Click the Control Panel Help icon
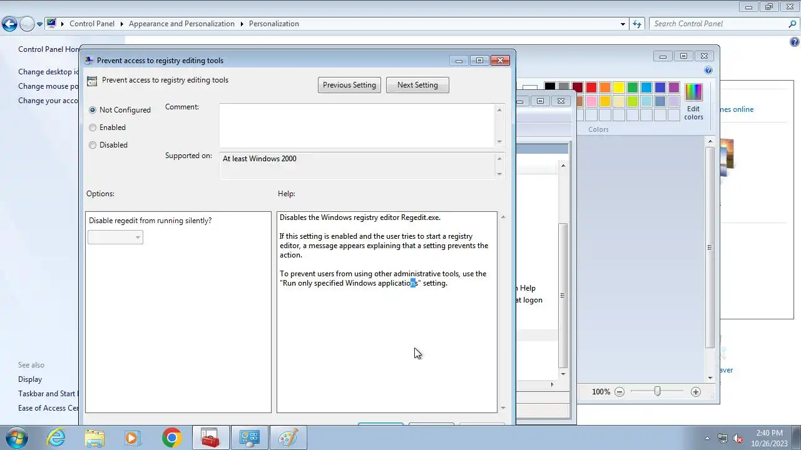801x450 pixels. (795, 42)
